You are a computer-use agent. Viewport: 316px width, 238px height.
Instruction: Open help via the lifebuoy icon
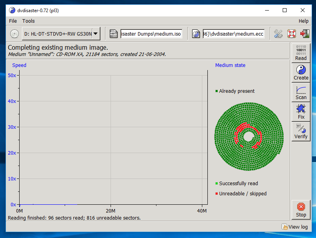point(291,34)
